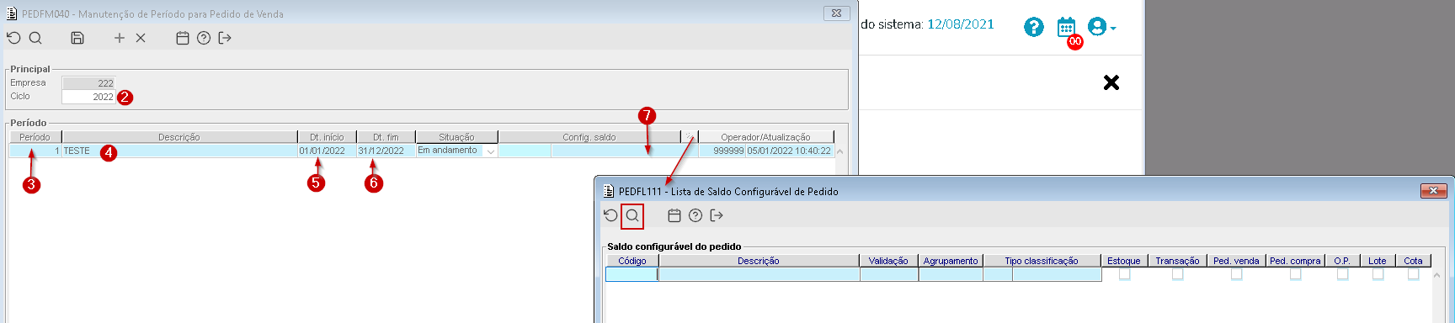Click the search magnifier in the PEDFM040 toolbar
The width and height of the screenshot is (1455, 323).
click(x=35, y=38)
